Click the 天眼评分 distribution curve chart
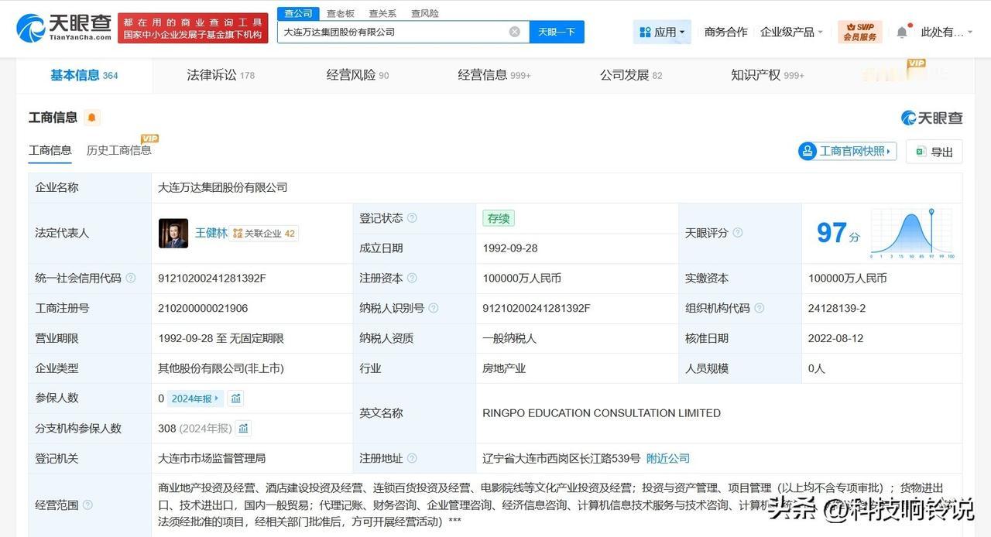The width and height of the screenshot is (991, 537). (x=913, y=233)
